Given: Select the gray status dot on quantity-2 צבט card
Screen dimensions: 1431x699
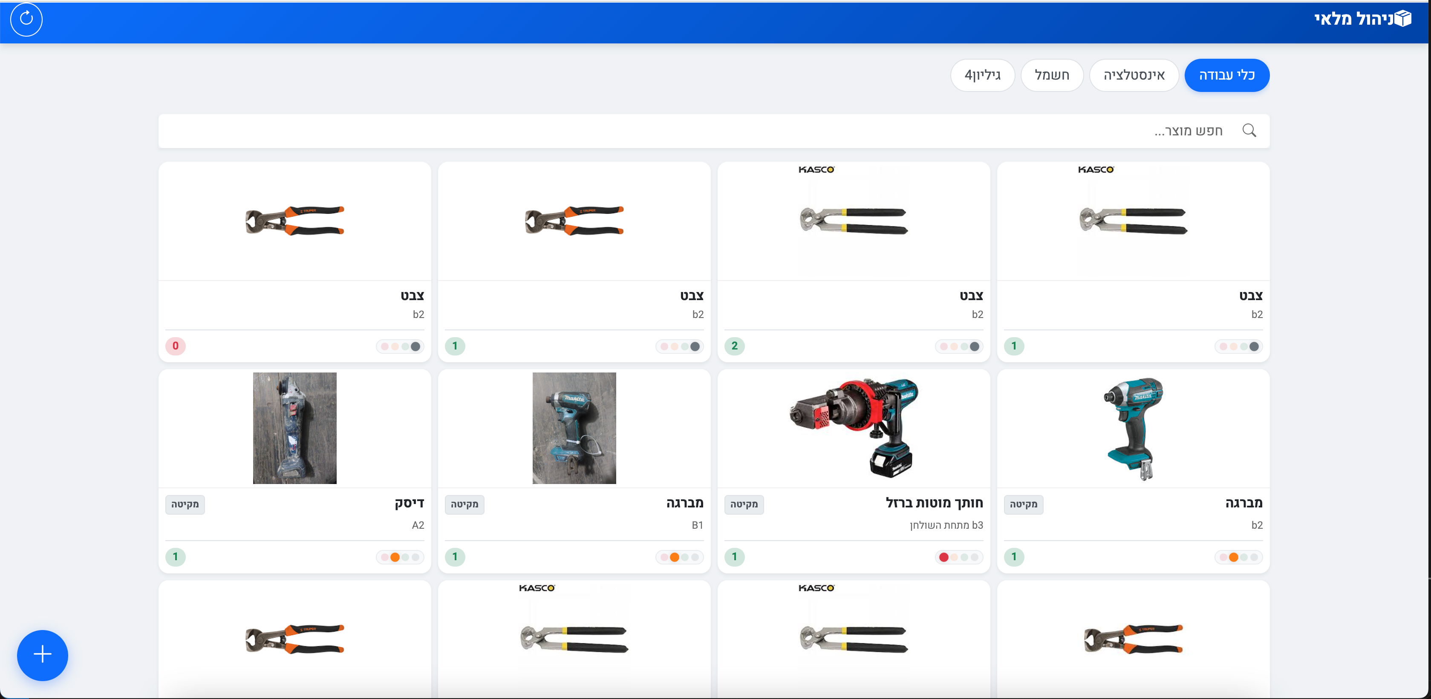Looking at the screenshot, I should point(974,347).
